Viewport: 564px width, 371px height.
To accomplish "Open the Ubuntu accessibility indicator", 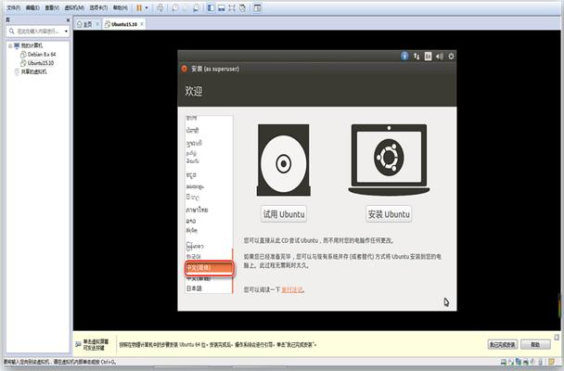I will pos(404,56).
